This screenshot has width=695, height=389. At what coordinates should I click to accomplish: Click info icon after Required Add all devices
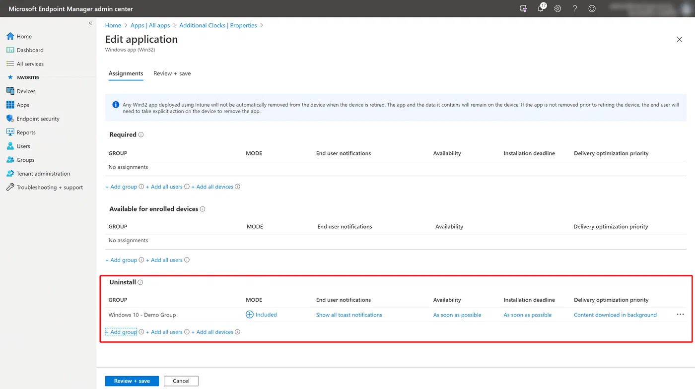click(x=237, y=187)
